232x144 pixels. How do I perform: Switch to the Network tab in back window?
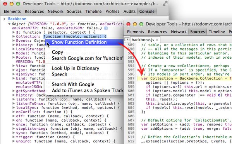pos(55,12)
